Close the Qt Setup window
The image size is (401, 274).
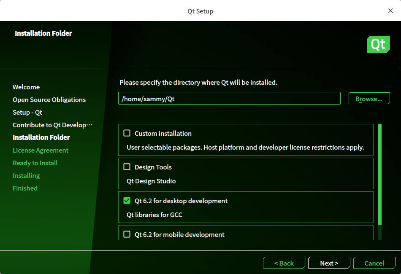pyautogui.click(x=390, y=11)
